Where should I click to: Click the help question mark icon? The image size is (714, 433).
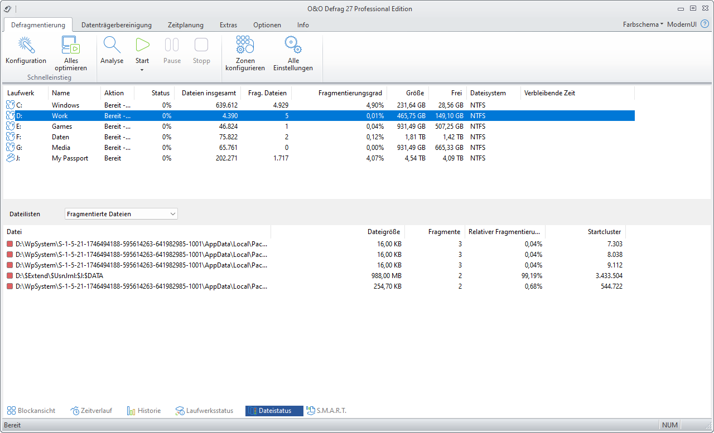click(x=705, y=25)
